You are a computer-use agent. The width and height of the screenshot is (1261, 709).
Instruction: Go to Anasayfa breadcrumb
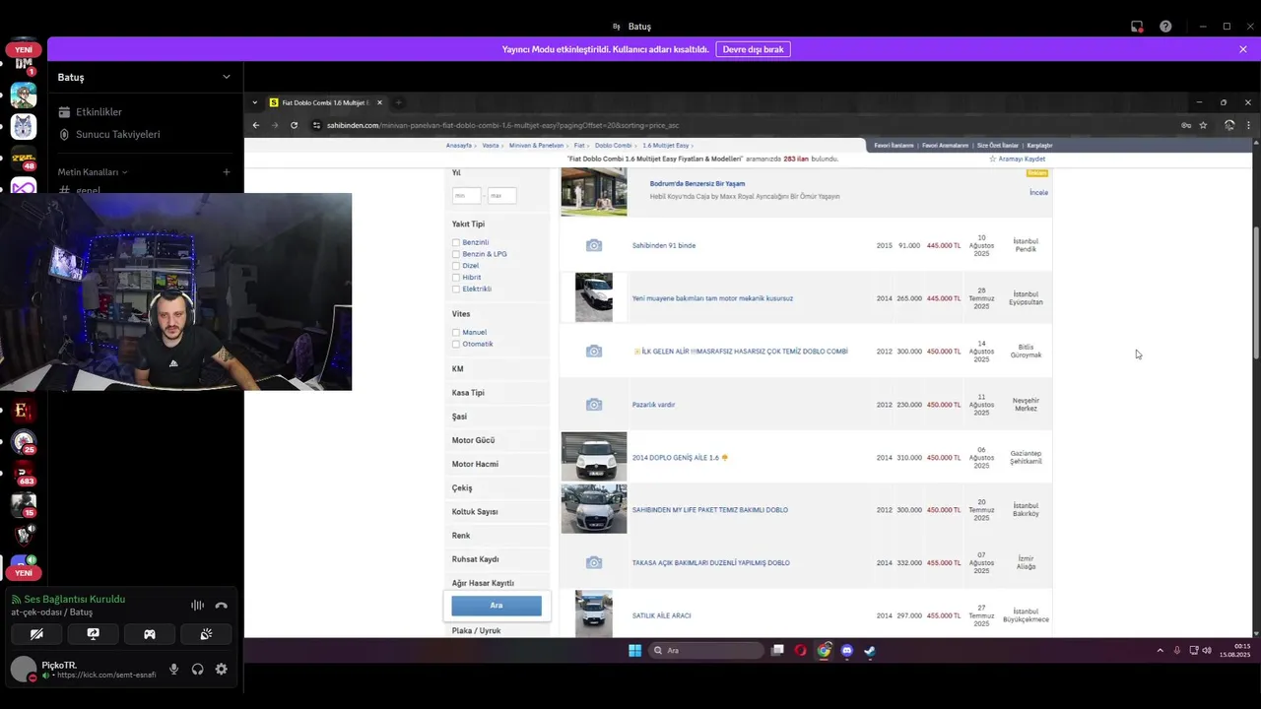click(459, 146)
